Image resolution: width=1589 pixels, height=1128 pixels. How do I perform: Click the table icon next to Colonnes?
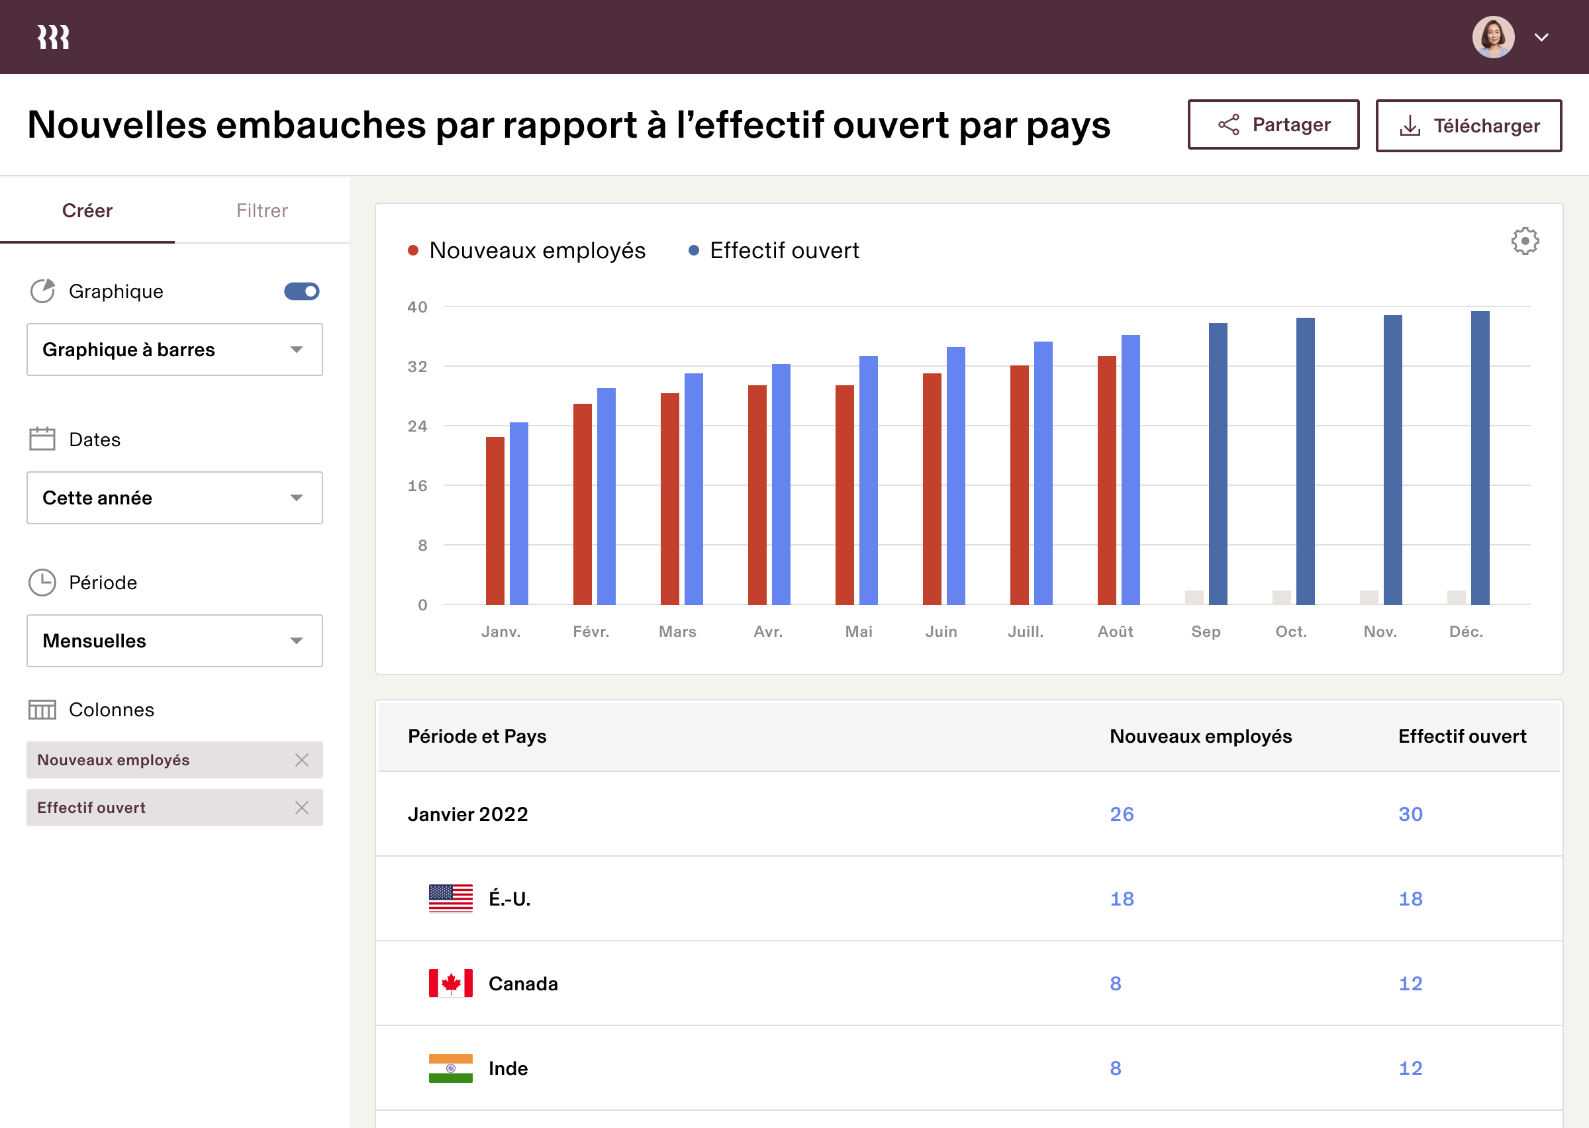(42, 710)
